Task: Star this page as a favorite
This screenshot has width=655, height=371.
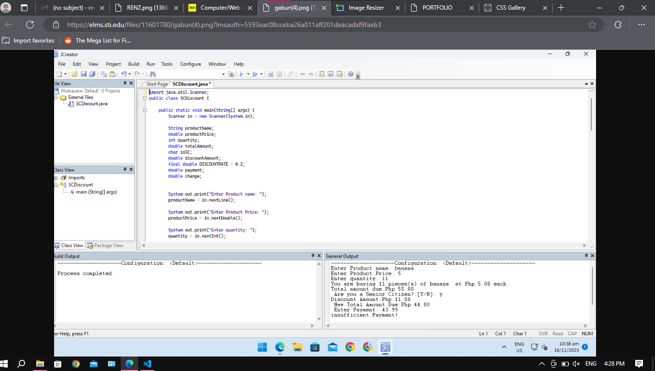Action: [592, 25]
